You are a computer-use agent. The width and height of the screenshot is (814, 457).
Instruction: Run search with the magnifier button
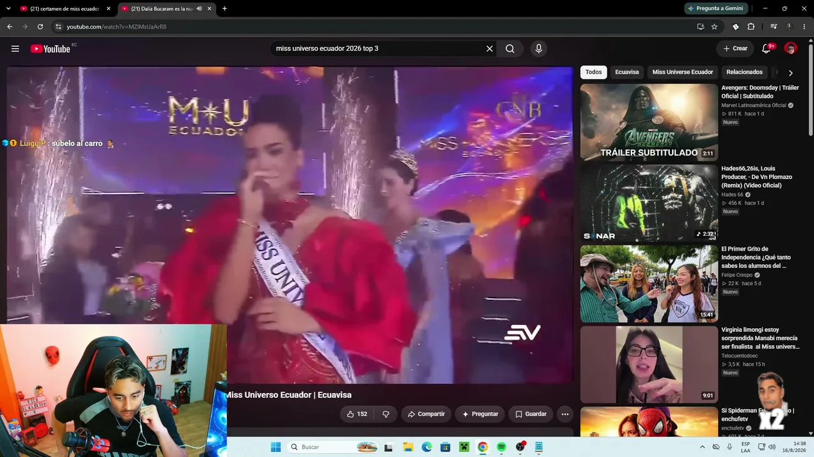point(510,49)
